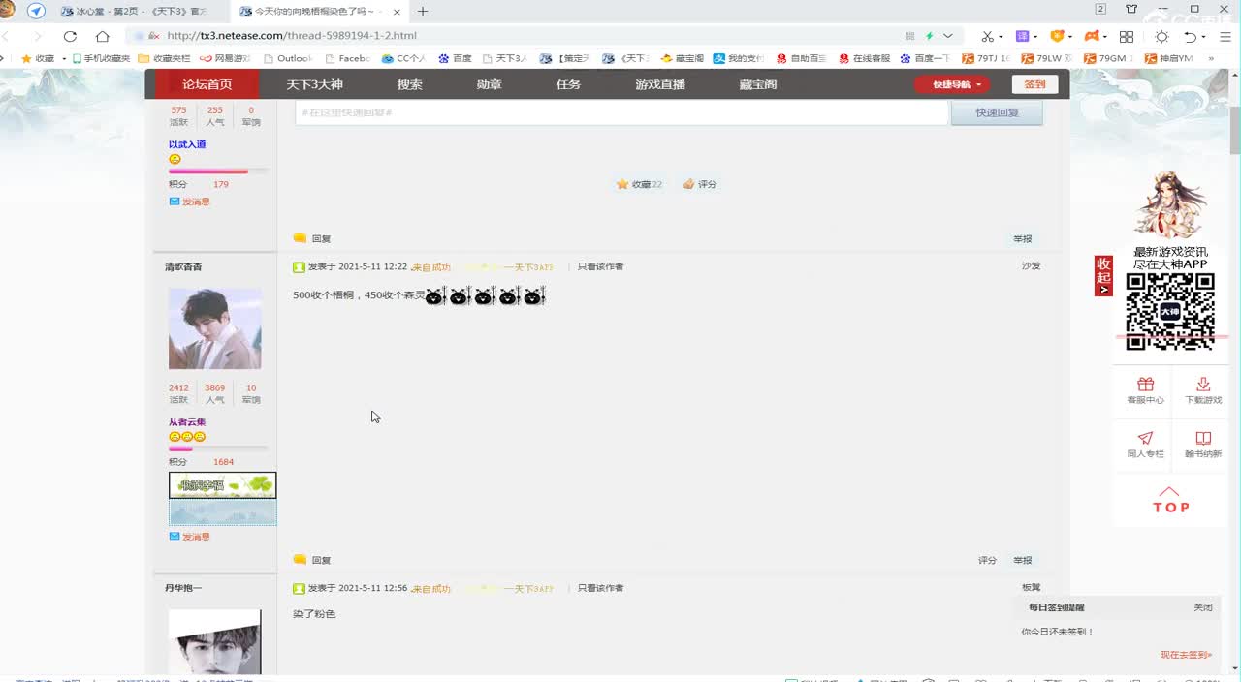Click the yellow reply icon beside 回复
The width and height of the screenshot is (1241, 682).
point(300,237)
